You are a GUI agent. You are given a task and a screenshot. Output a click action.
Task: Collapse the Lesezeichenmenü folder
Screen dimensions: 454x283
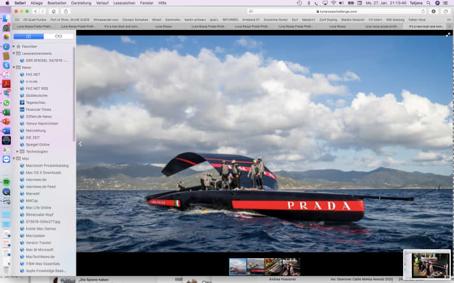click(13, 53)
